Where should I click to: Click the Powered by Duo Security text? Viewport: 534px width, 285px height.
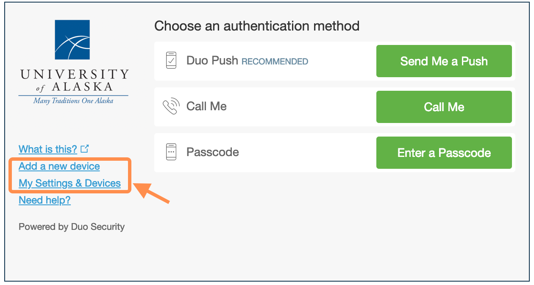coord(72,227)
